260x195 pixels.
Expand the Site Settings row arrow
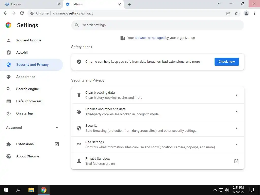236,145
